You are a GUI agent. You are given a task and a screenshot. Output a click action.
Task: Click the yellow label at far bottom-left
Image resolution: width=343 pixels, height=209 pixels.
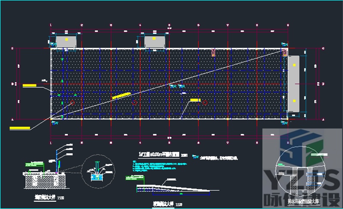19,128
